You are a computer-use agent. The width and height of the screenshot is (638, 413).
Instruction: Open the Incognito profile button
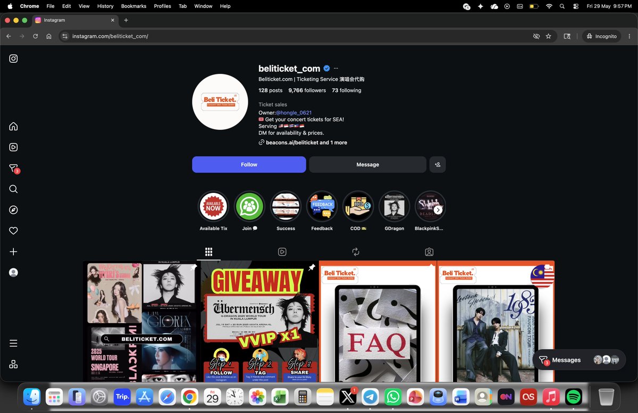tap(602, 36)
